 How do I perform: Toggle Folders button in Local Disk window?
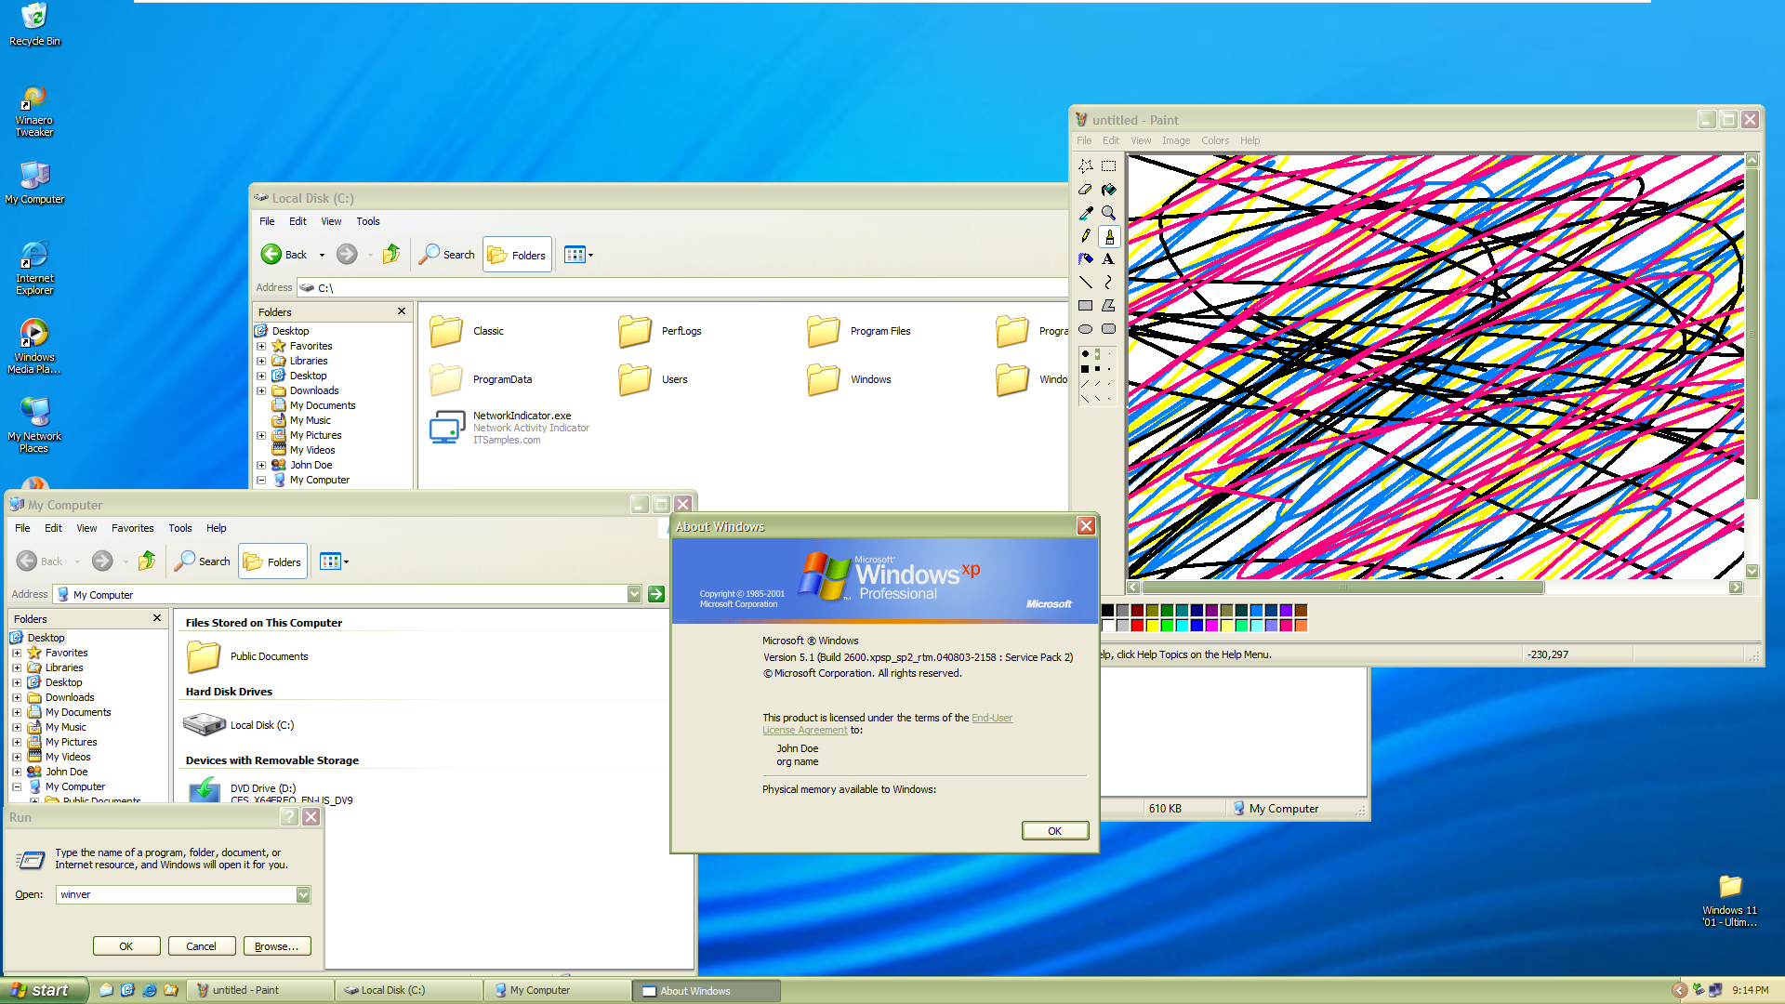(x=518, y=256)
